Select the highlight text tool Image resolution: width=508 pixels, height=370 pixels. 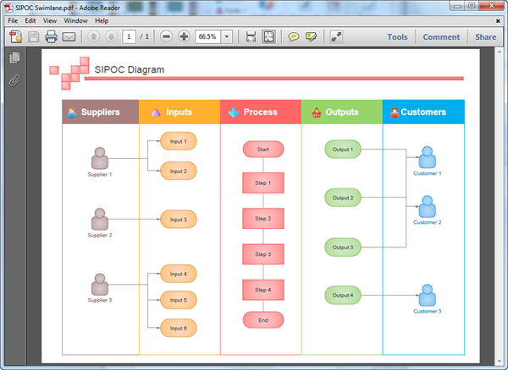coord(312,37)
